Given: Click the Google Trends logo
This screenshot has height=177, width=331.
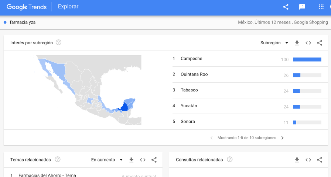Looking at the screenshot, I should pos(27,7).
